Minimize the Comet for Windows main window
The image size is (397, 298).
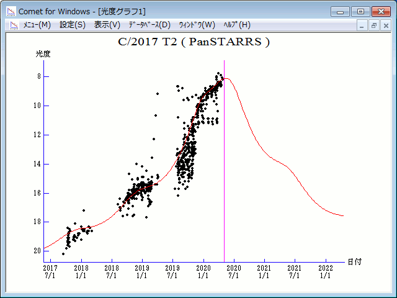coord(340,12)
